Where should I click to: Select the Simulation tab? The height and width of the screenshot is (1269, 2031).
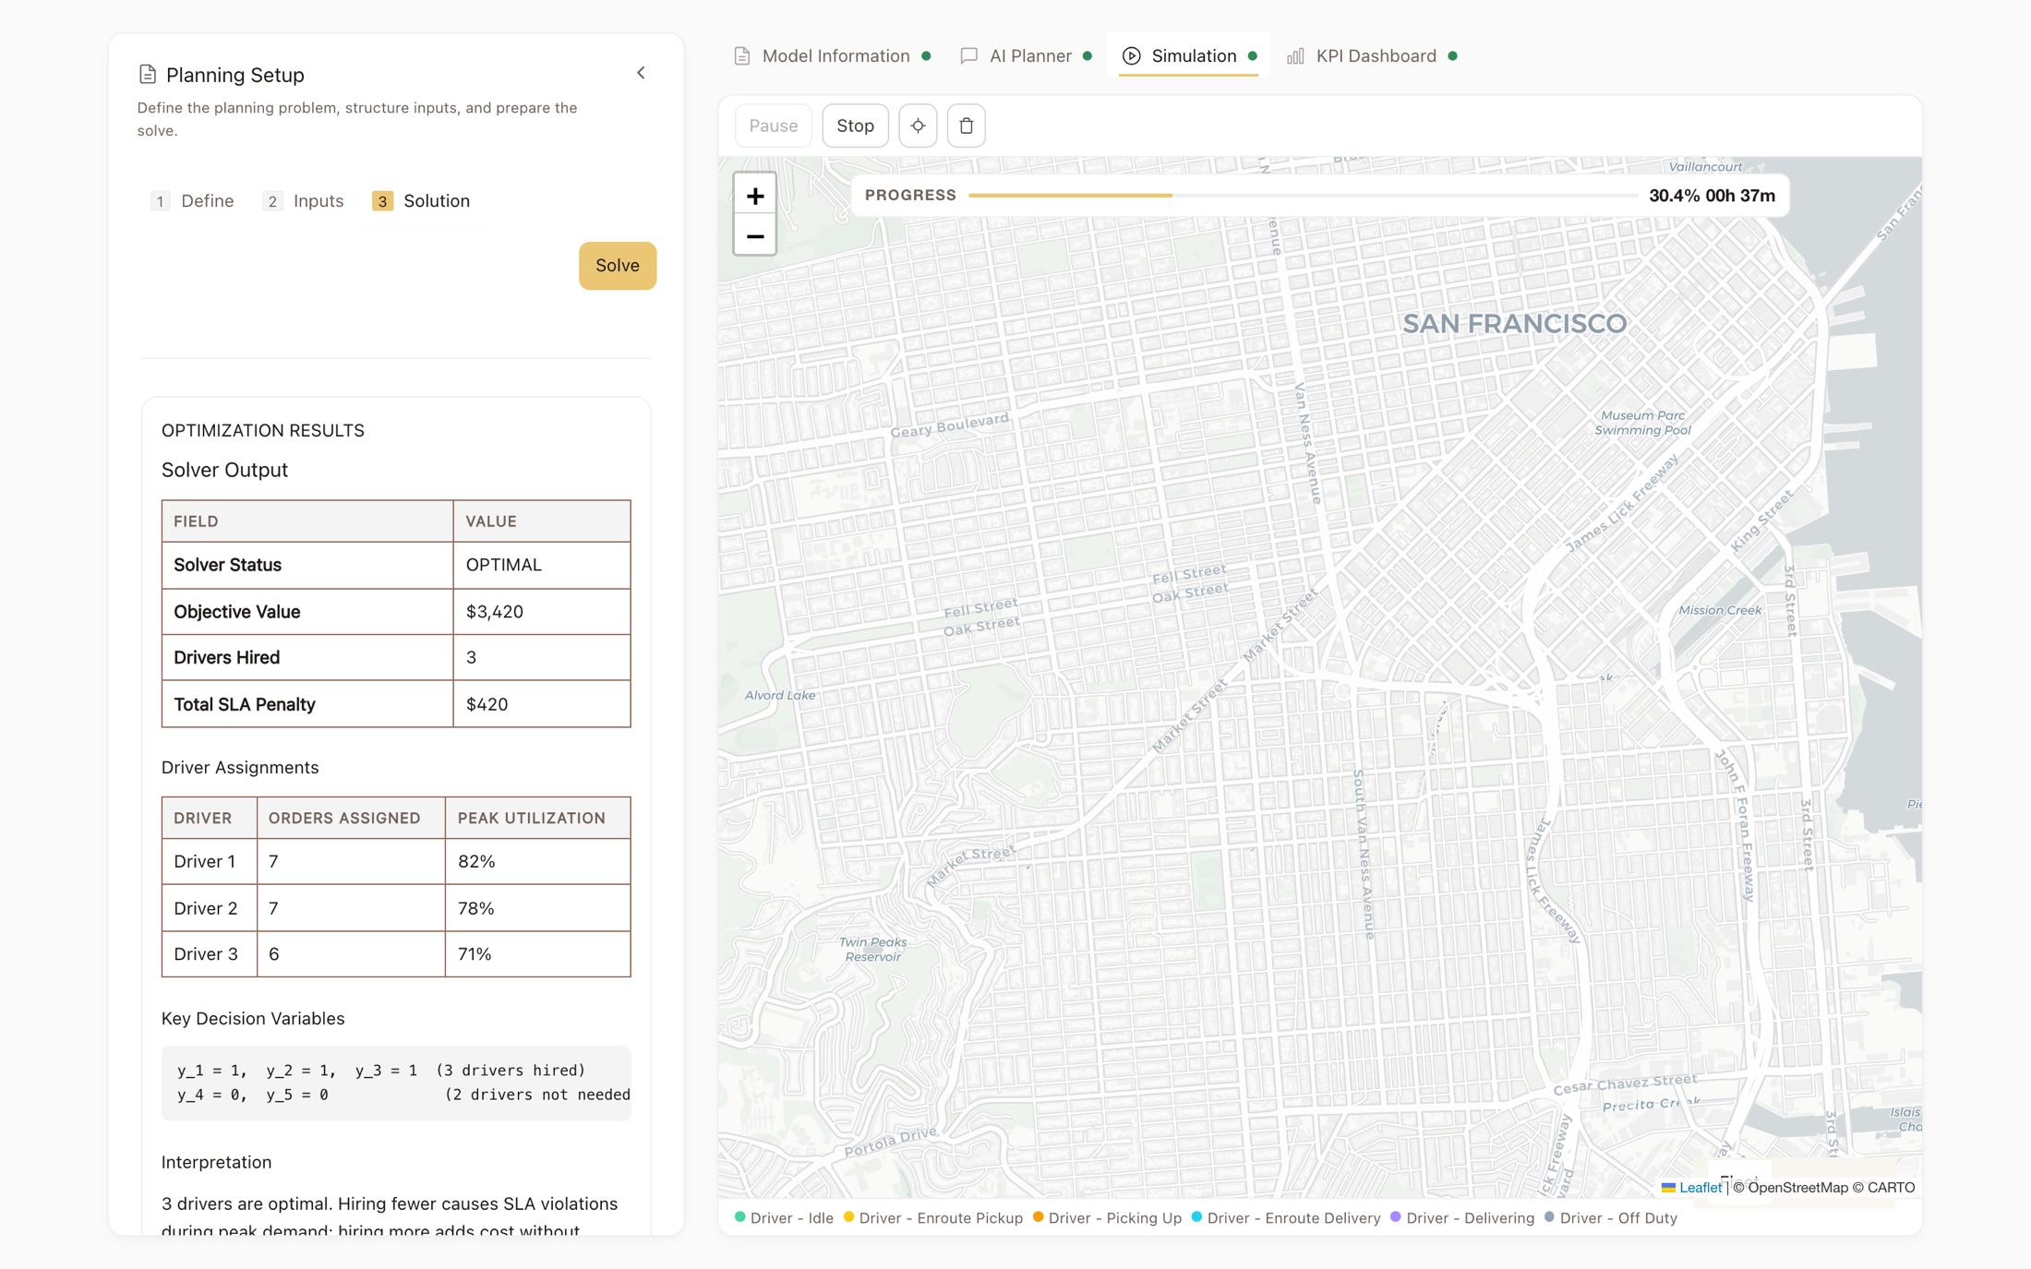pyautogui.click(x=1188, y=56)
